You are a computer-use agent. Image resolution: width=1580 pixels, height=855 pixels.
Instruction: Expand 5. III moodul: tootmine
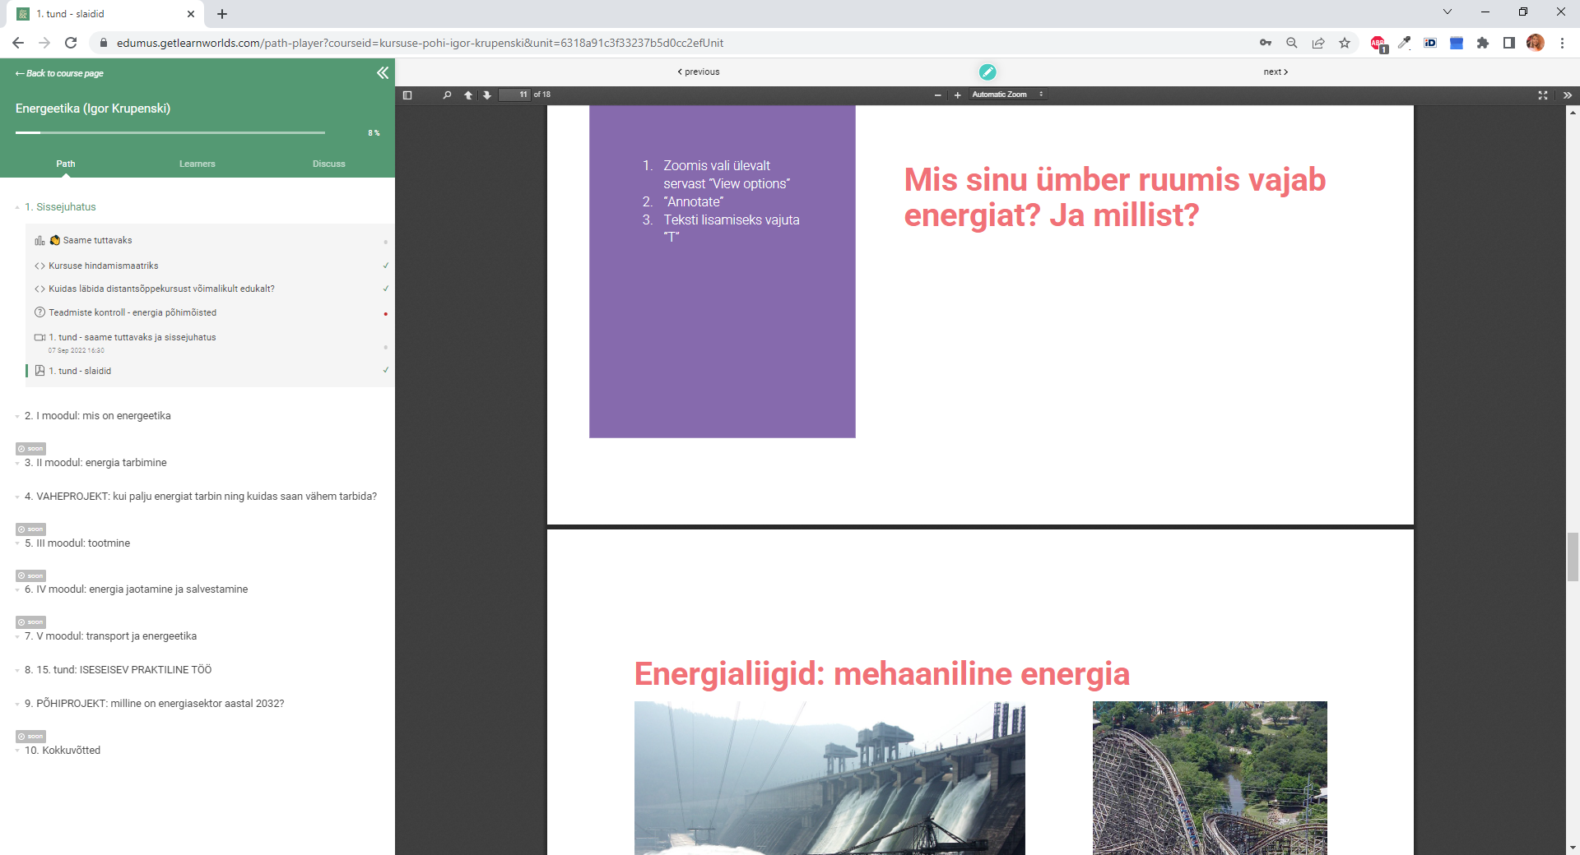point(77,543)
